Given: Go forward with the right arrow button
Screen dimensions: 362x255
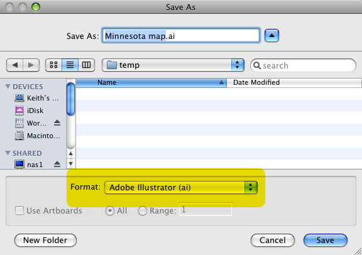Looking at the screenshot, I should 31,65.
